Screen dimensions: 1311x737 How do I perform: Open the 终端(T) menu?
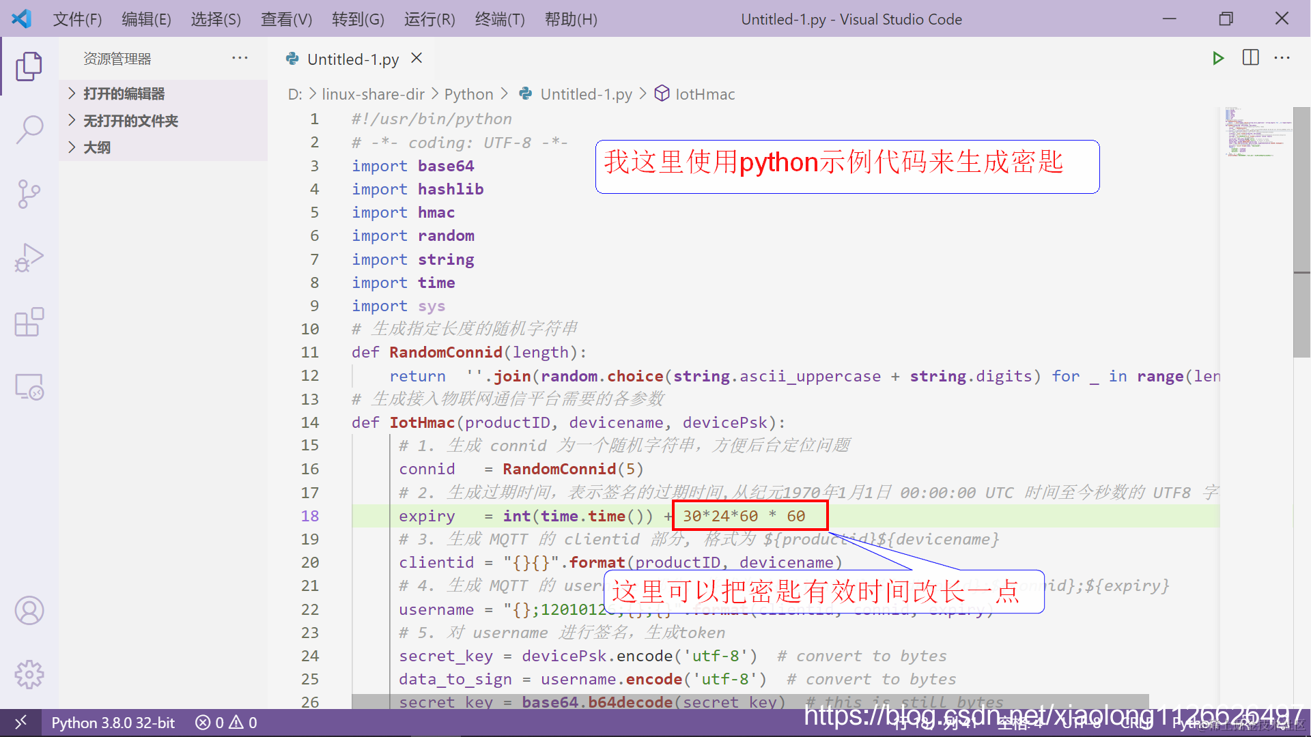(500, 19)
